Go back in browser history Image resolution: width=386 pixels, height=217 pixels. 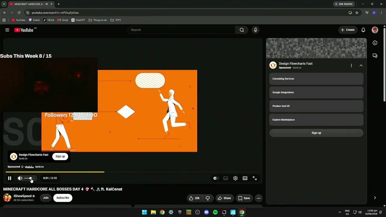[5, 13]
